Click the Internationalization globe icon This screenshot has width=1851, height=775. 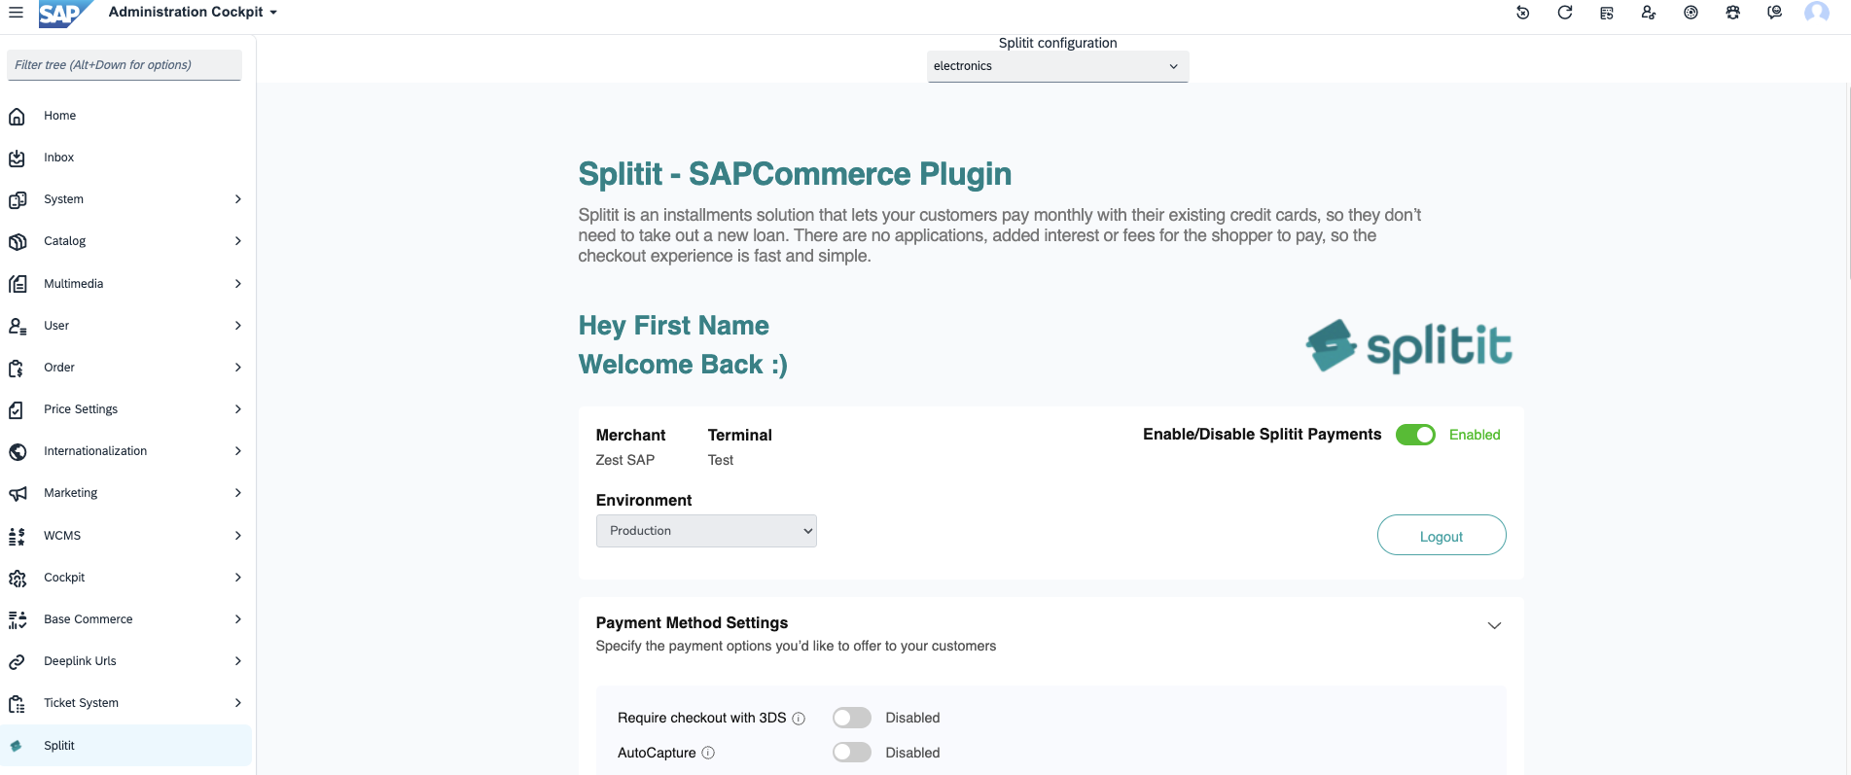17,451
